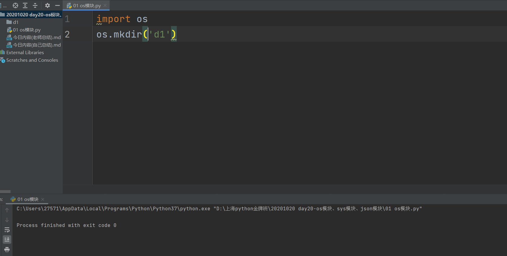Hide the project tool window
Image resolution: width=507 pixels, height=256 pixels.
(x=58, y=5)
